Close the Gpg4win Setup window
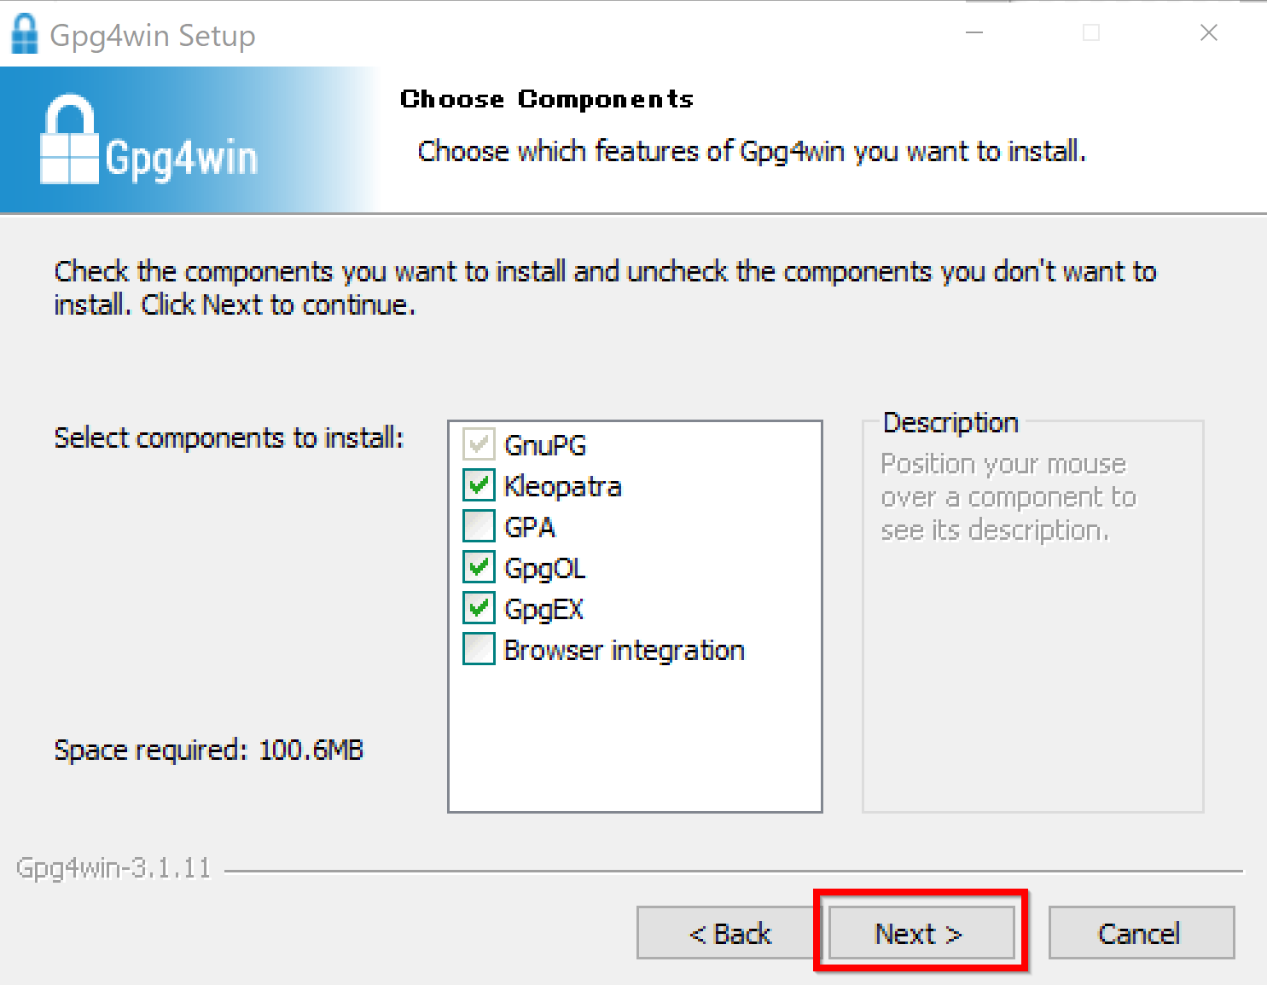The image size is (1267, 985). pyautogui.click(x=1208, y=33)
